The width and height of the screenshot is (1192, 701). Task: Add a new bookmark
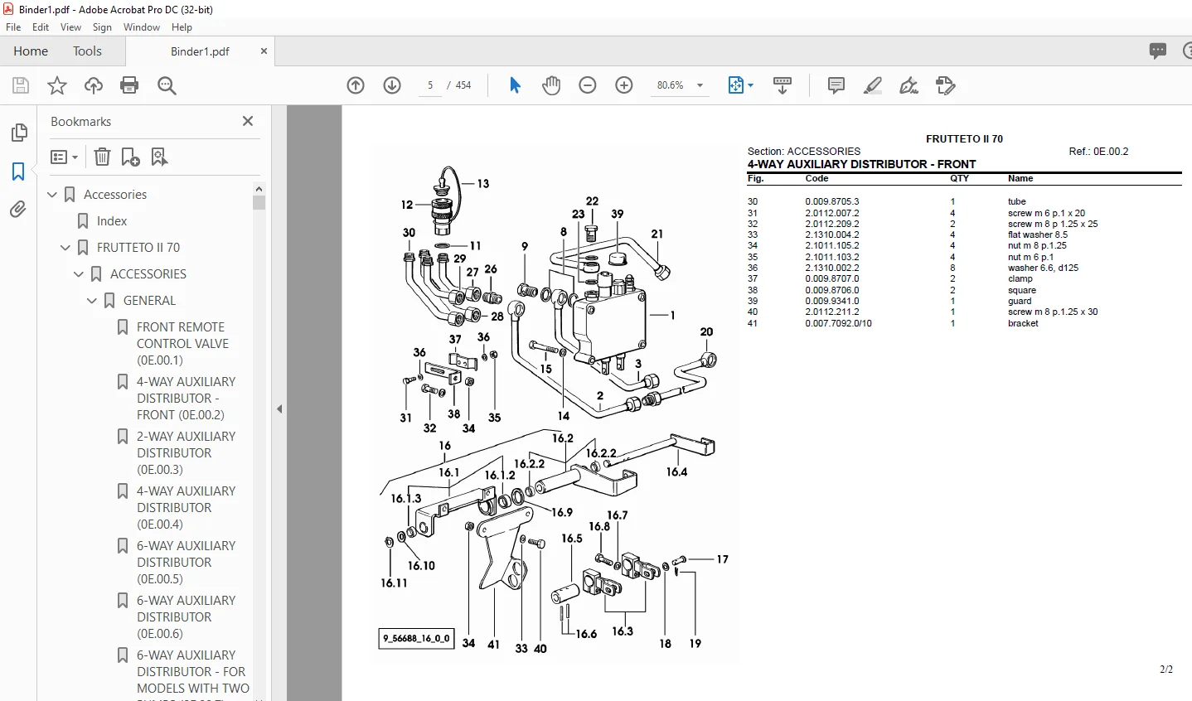131,157
